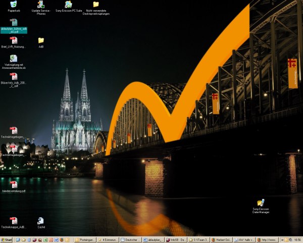
Task: Switch to the Herbert Gro... taskbar window
Action: 221,239
